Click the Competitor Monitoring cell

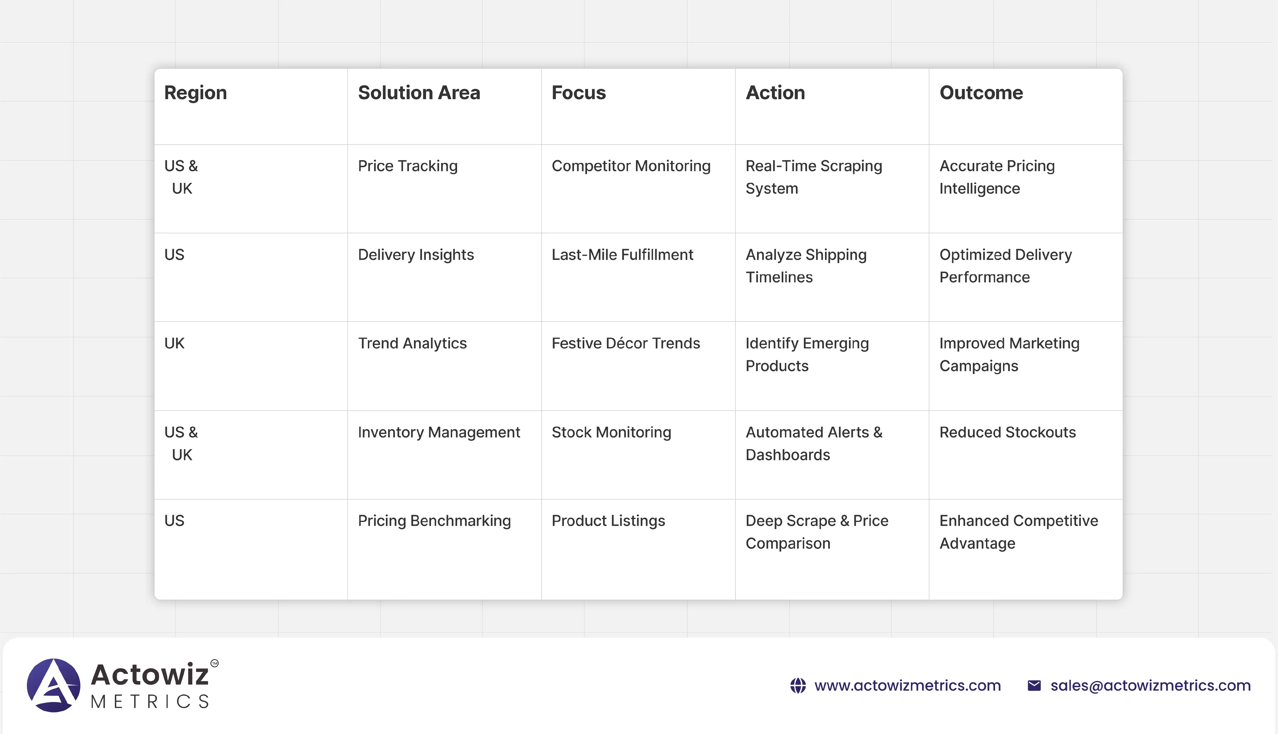click(630, 166)
